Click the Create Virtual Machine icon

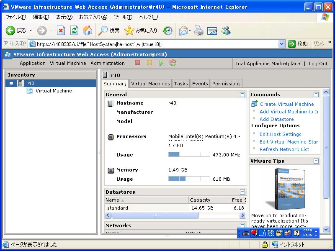point(255,104)
